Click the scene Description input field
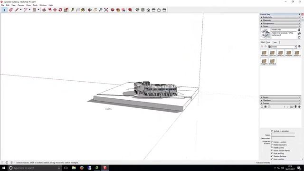The width and height of the screenshot is (304, 171). click(283, 138)
